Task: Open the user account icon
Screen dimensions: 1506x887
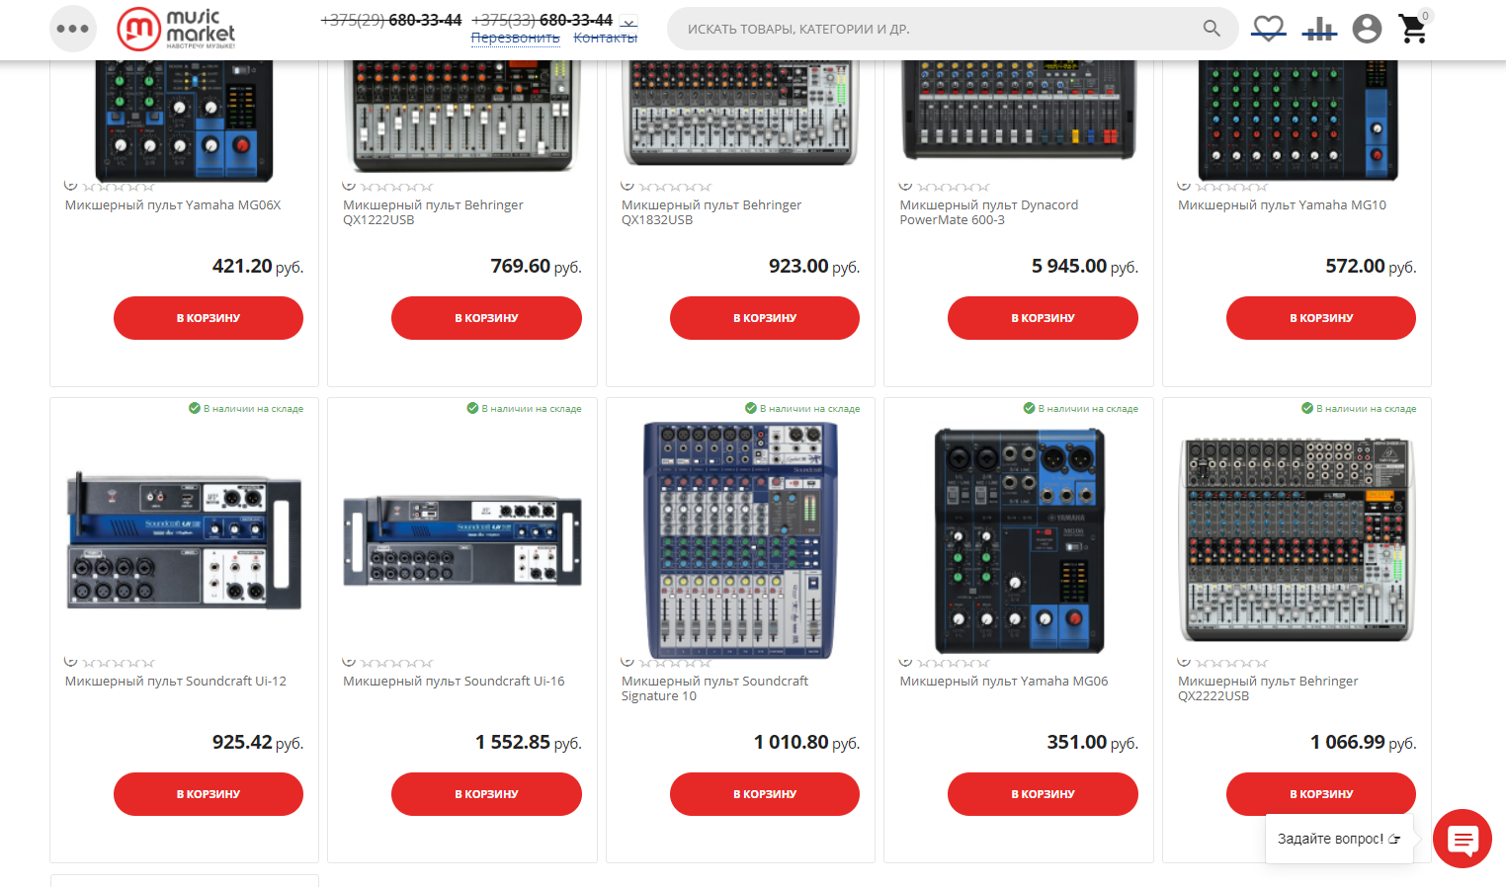Action: click(1367, 29)
